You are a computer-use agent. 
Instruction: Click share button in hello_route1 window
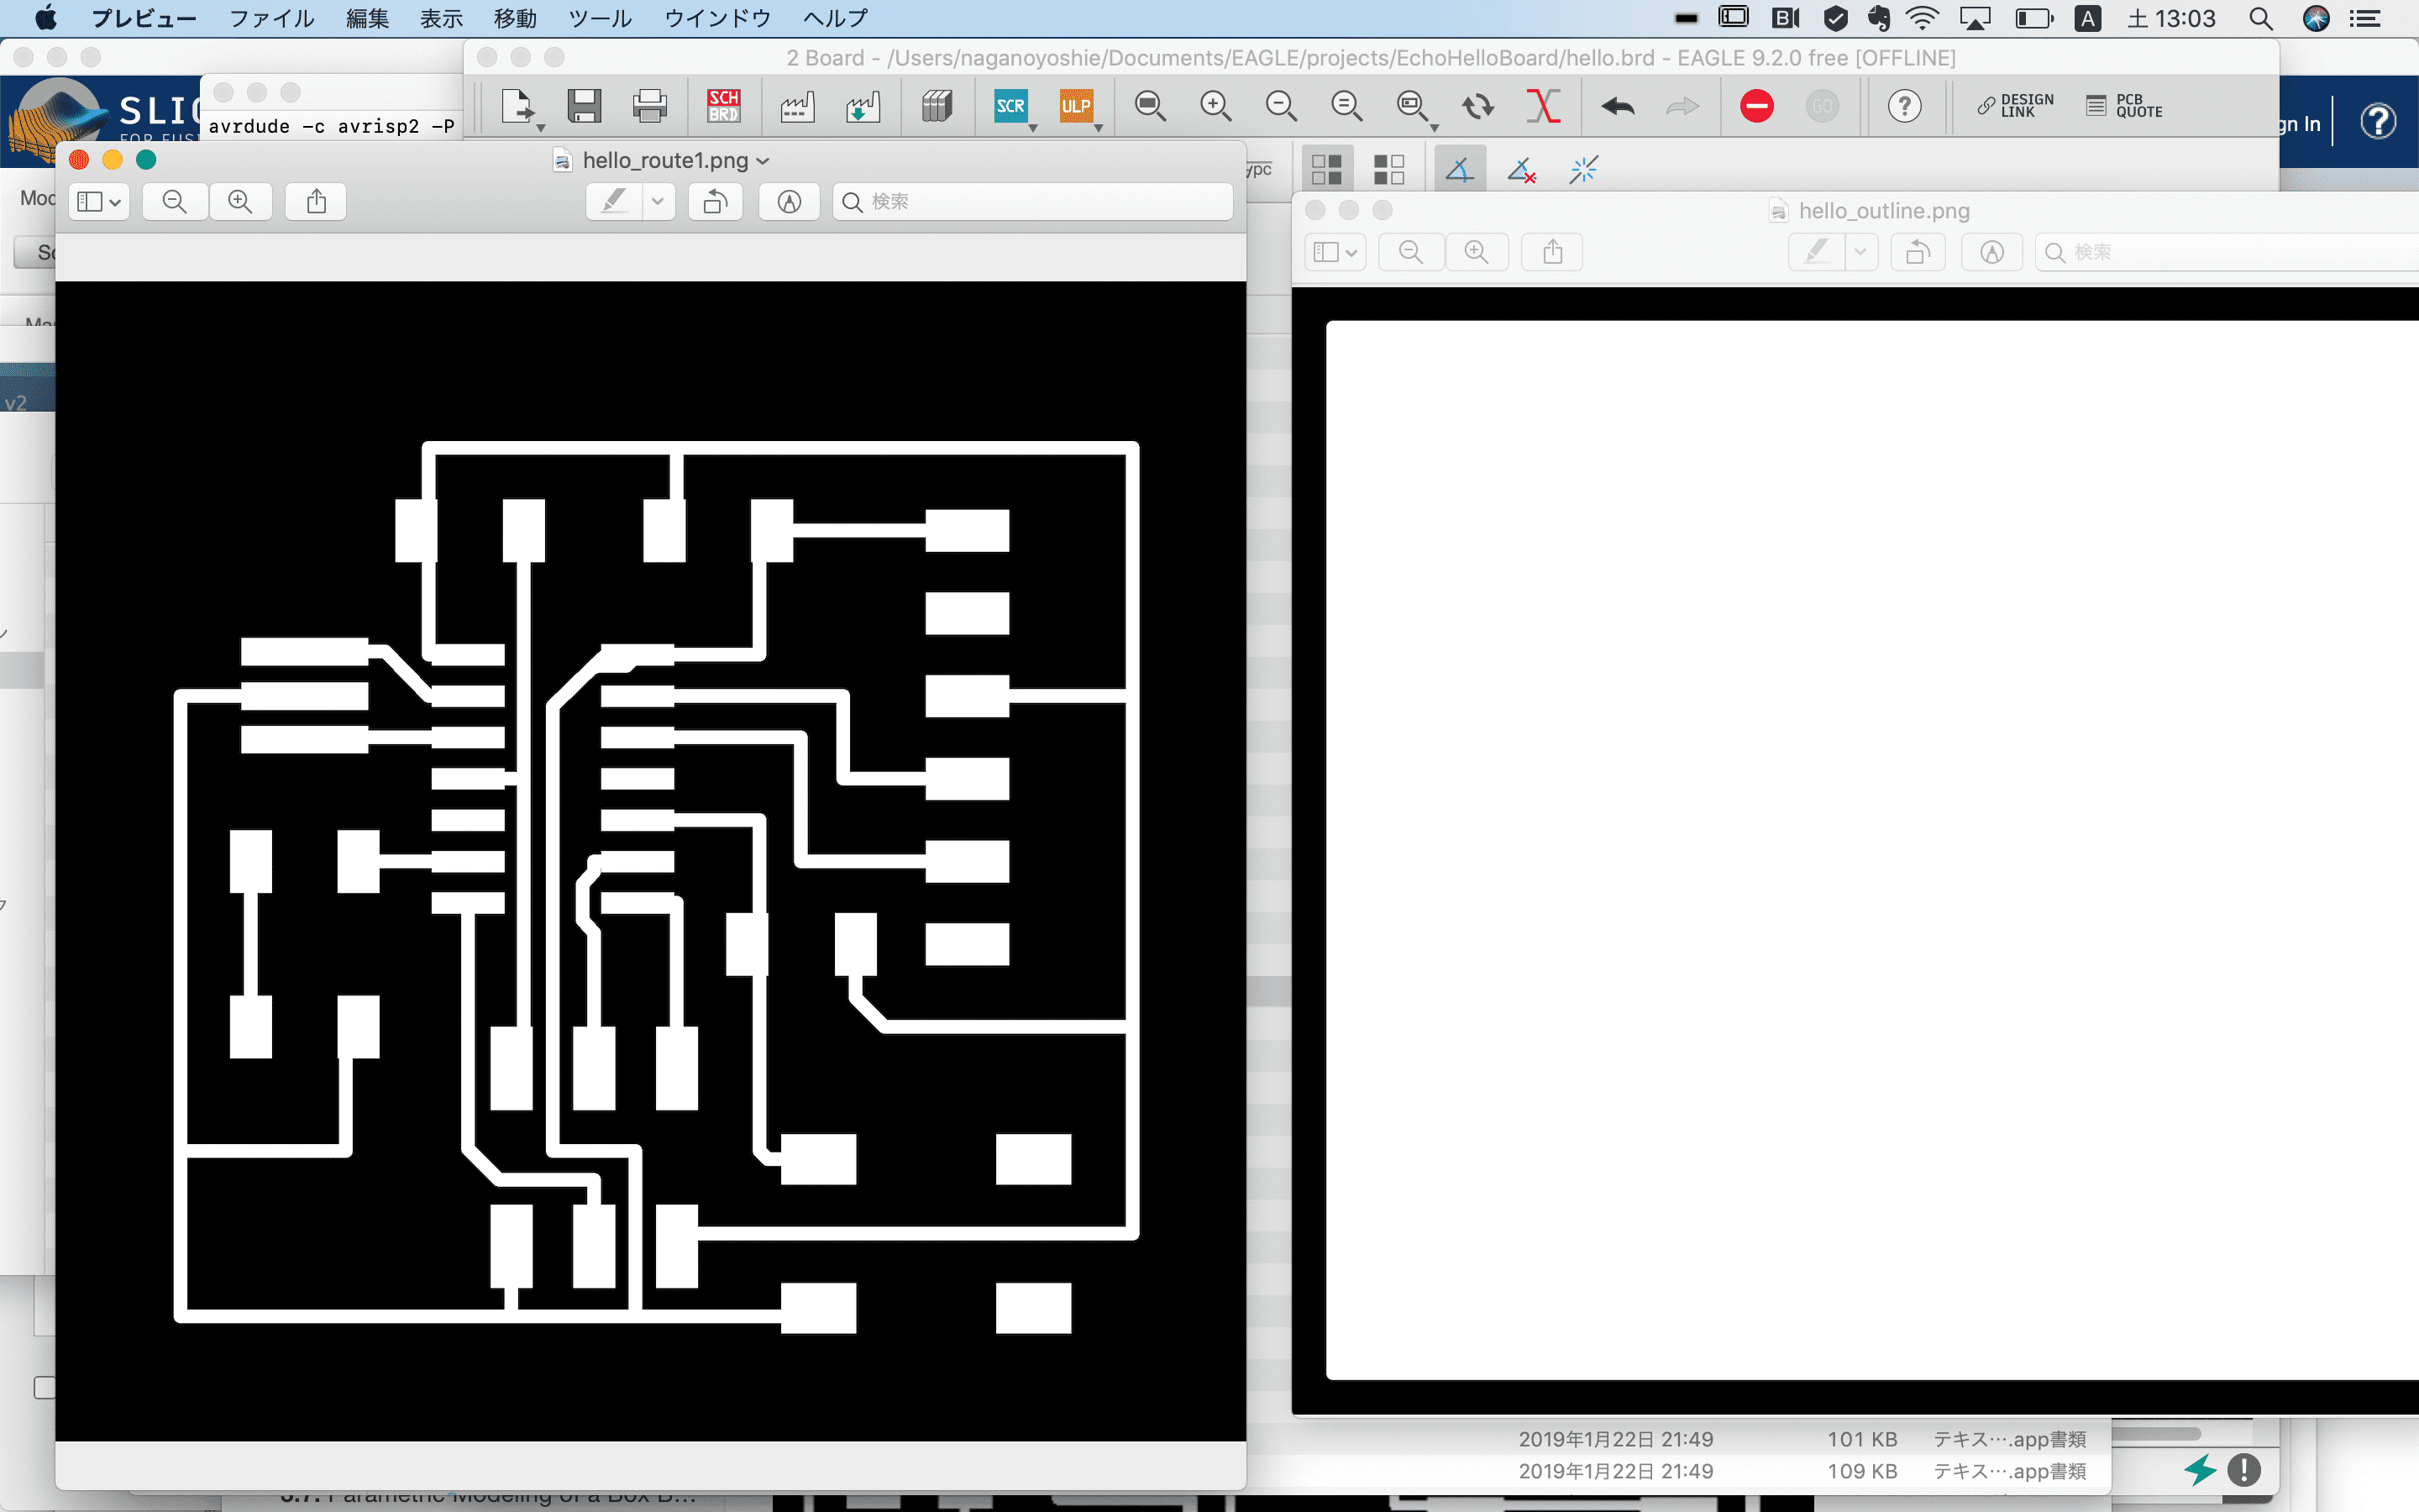coord(316,201)
